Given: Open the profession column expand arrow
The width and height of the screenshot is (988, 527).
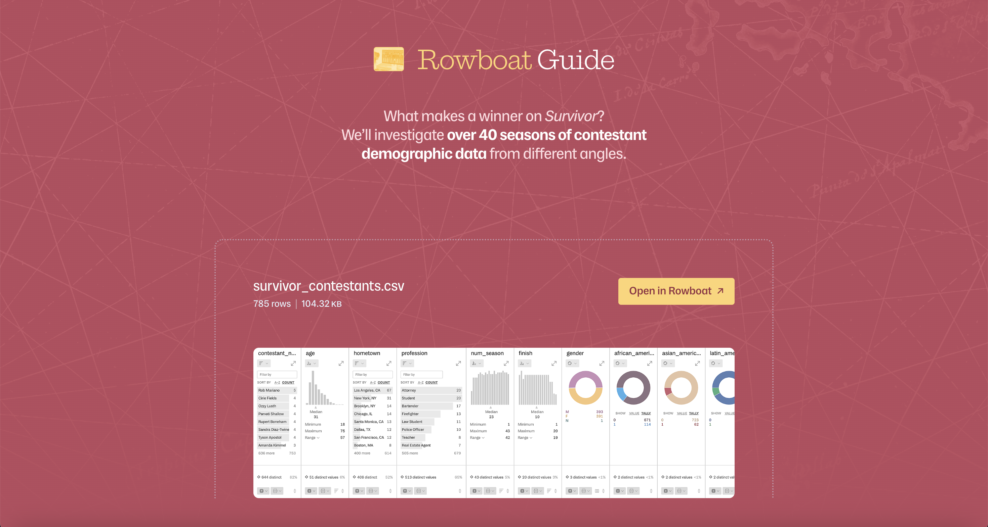Looking at the screenshot, I should click(459, 363).
